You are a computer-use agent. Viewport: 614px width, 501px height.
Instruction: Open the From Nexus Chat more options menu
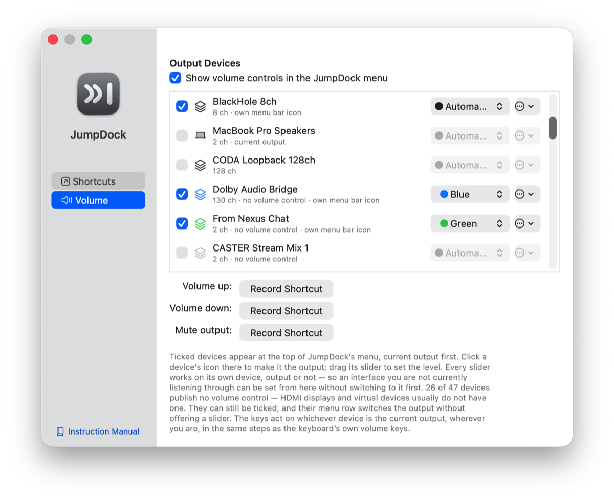point(528,223)
